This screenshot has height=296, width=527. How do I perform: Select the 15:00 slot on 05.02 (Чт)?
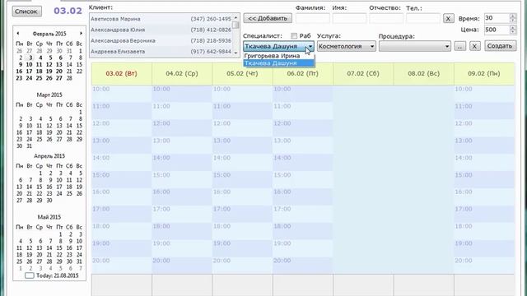pos(242,179)
